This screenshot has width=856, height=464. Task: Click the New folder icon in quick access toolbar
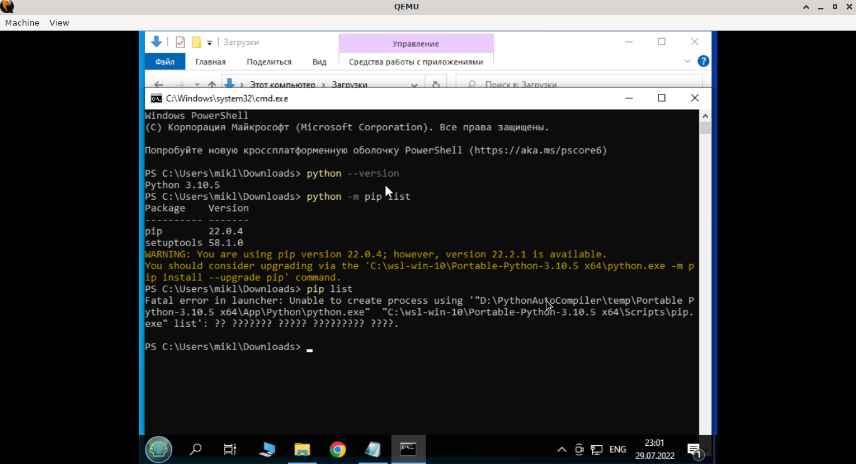coord(196,42)
